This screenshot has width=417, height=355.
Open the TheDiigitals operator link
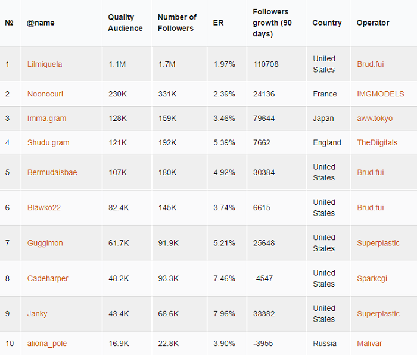pyautogui.click(x=377, y=142)
